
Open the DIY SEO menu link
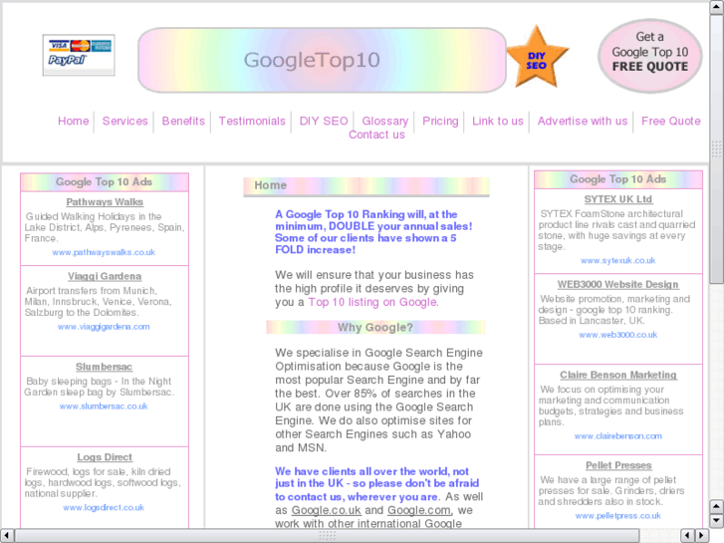coord(324,122)
